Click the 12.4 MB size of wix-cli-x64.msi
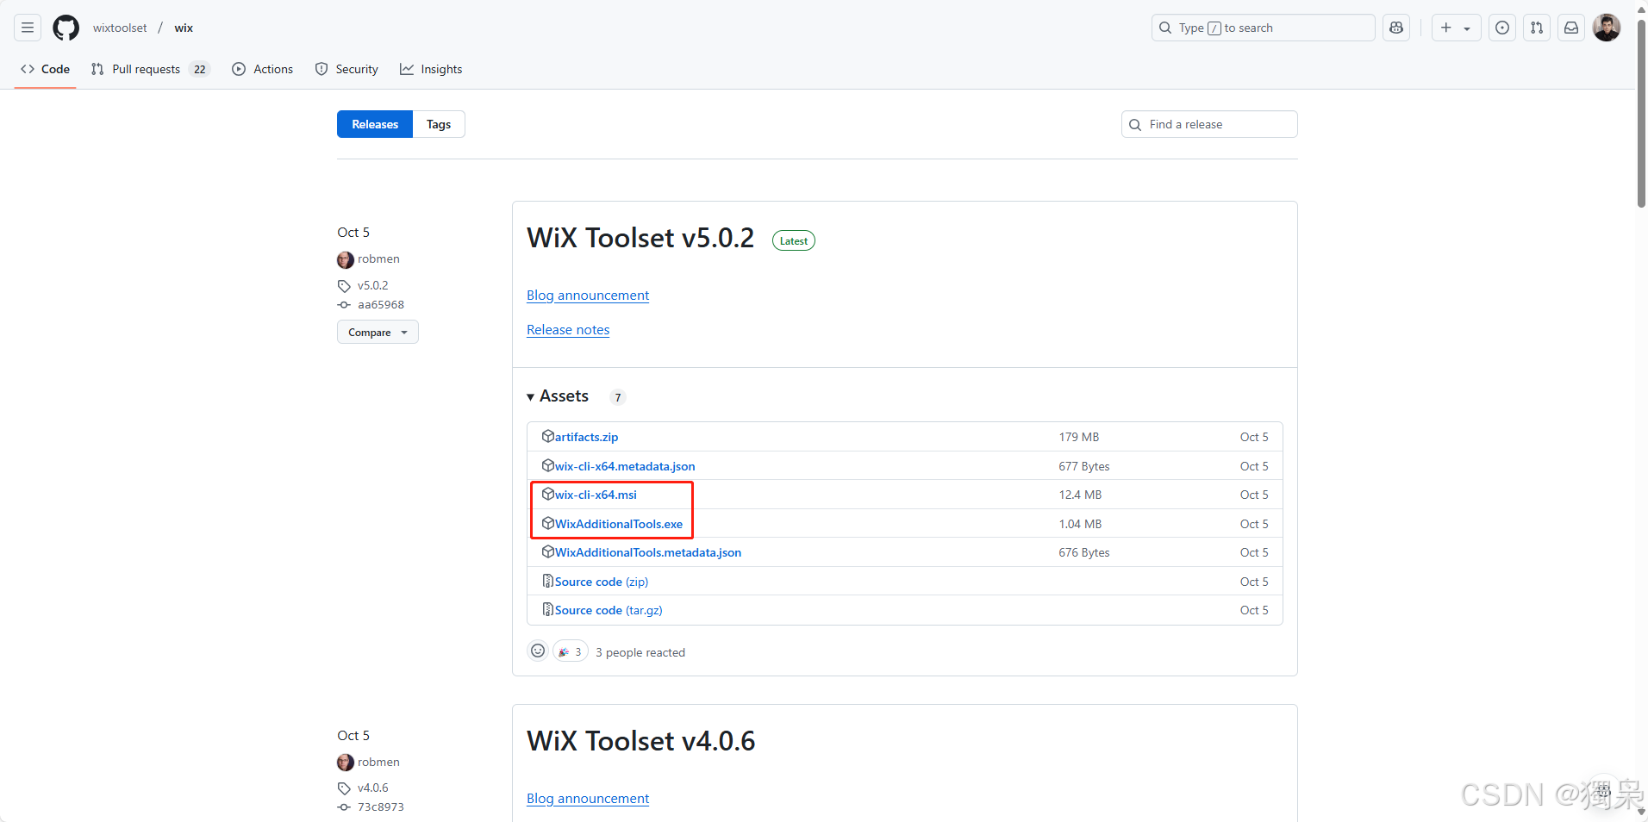This screenshot has height=822, width=1648. [1080, 495]
